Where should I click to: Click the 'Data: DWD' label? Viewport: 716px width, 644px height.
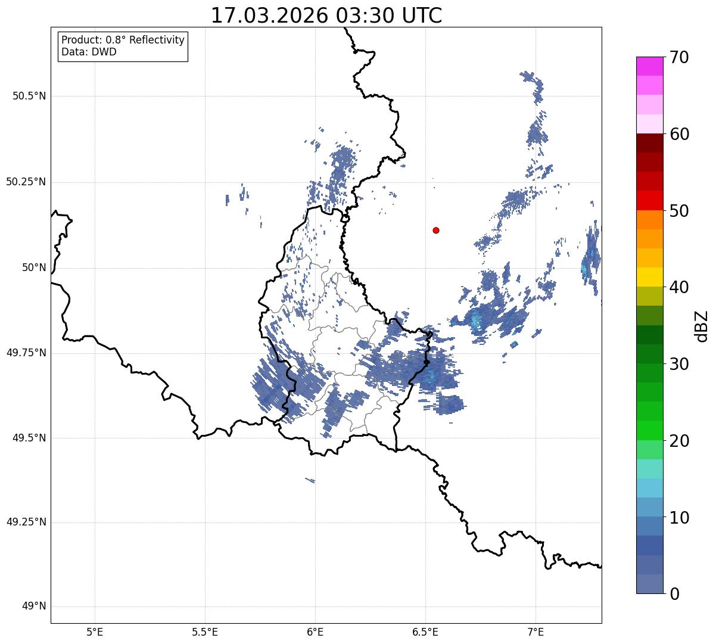(89, 52)
